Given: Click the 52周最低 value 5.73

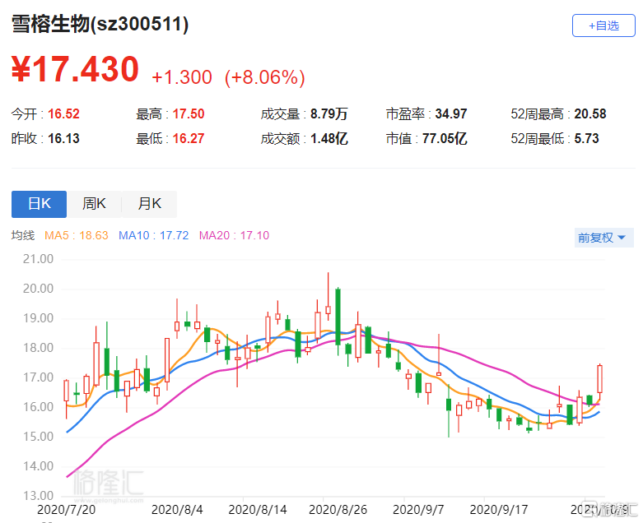Looking at the screenshot, I should click(586, 138).
